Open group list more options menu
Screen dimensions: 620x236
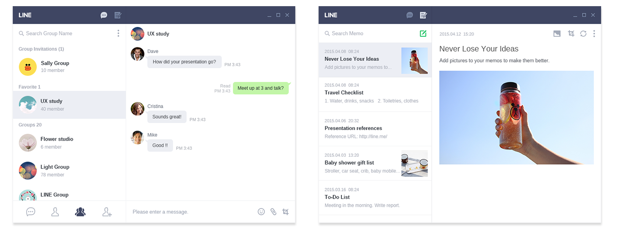click(x=118, y=33)
